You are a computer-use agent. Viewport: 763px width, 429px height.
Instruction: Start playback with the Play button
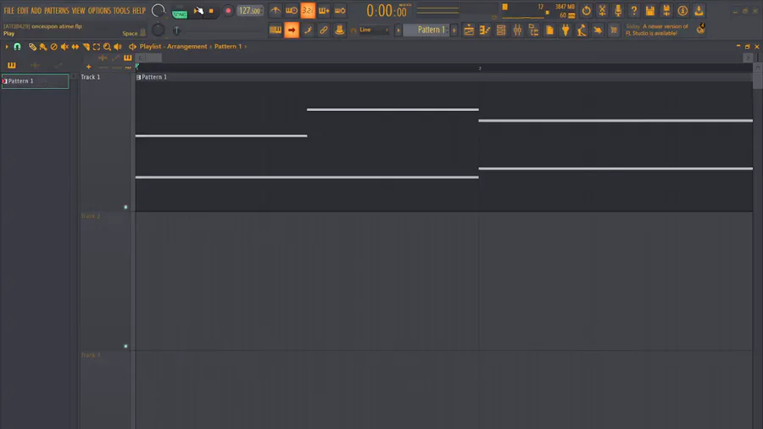click(198, 11)
